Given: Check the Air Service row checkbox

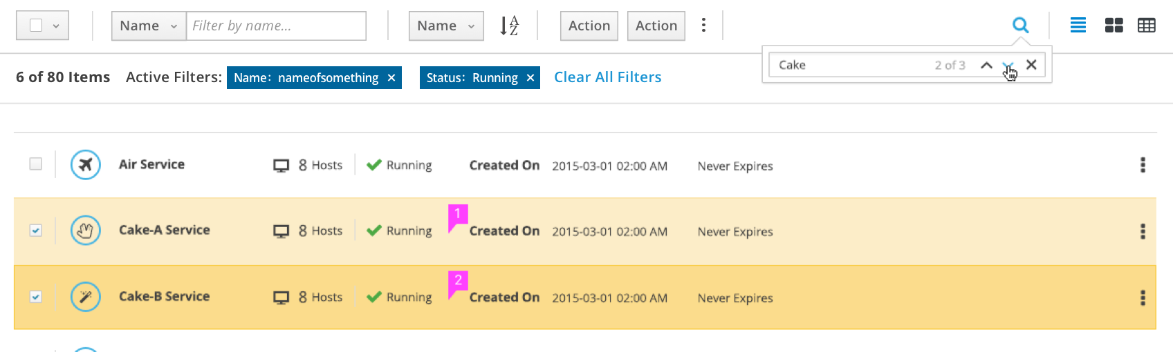Looking at the screenshot, I should [36, 164].
